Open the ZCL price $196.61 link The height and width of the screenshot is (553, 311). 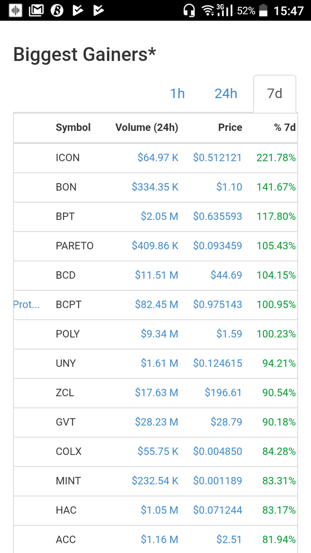coord(224,392)
